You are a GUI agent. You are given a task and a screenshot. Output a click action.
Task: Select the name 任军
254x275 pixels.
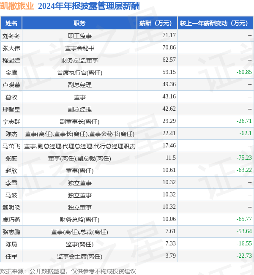pos(11,256)
